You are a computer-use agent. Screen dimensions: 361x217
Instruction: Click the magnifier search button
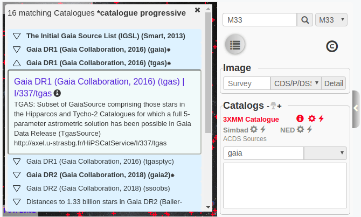[x=305, y=20]
